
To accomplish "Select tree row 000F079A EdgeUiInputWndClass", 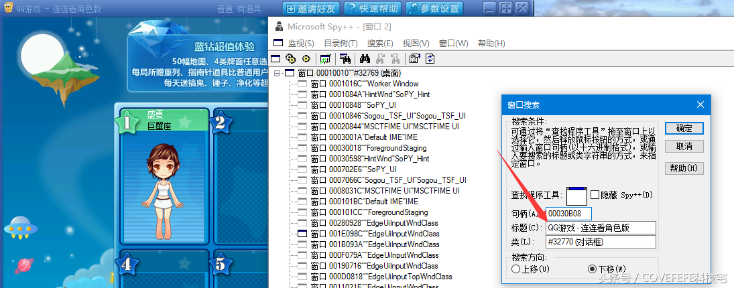I will pyautogui.click(x=375, y=255).
